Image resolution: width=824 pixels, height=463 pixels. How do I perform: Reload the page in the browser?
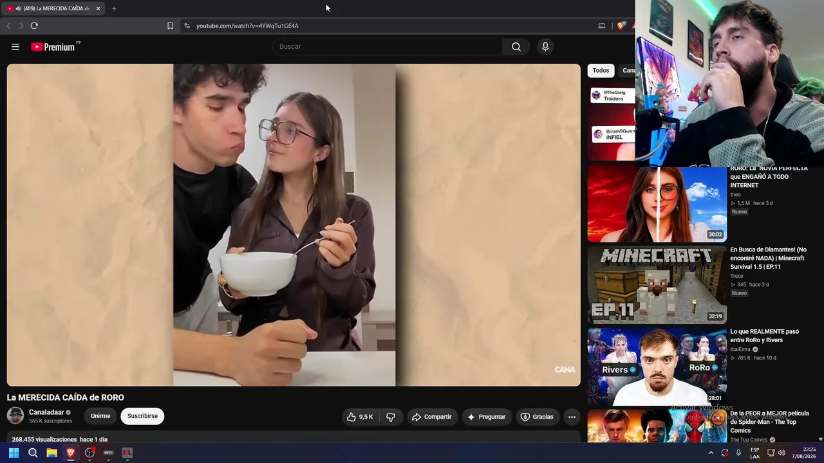(x=34, y=26)
